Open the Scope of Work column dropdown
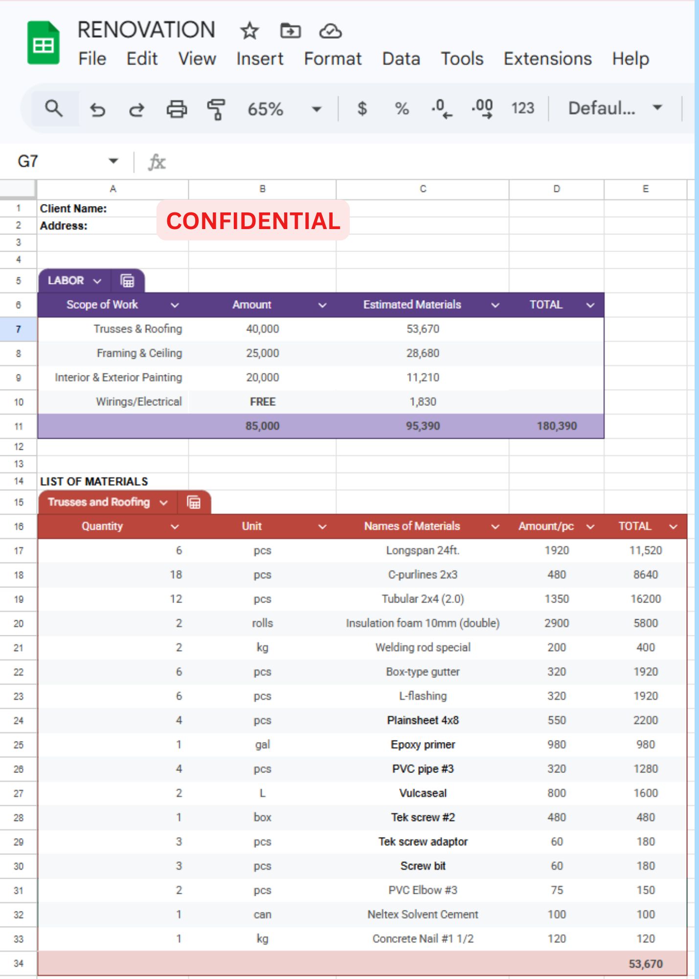 click(175, 305)
